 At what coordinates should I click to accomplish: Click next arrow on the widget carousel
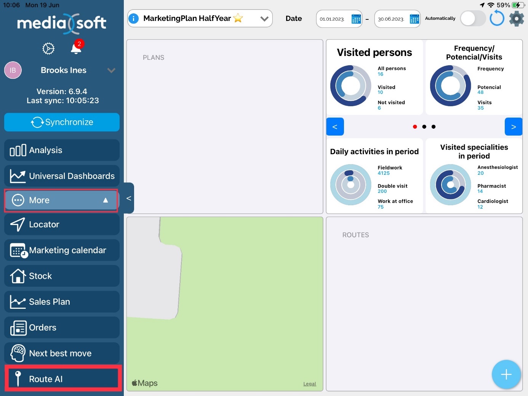click(513, 127)
